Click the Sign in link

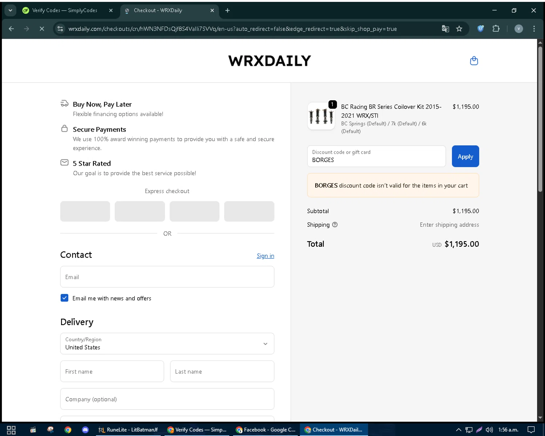(265, 256)
